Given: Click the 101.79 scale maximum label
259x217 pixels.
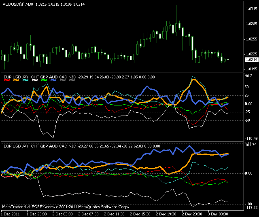Looking at the screenshot, I should pos(251,145).
